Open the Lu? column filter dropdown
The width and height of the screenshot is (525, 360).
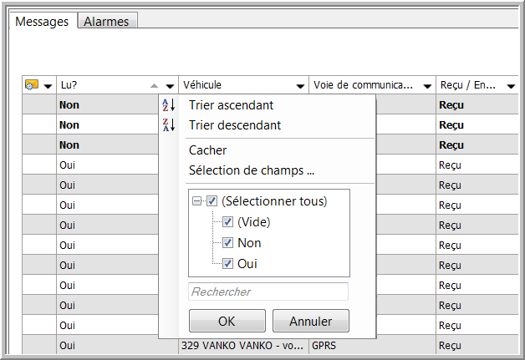click(x=171, y=85)
